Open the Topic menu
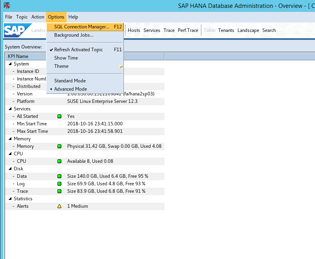Screen dimensions: 315x259 tap(22, 17)
